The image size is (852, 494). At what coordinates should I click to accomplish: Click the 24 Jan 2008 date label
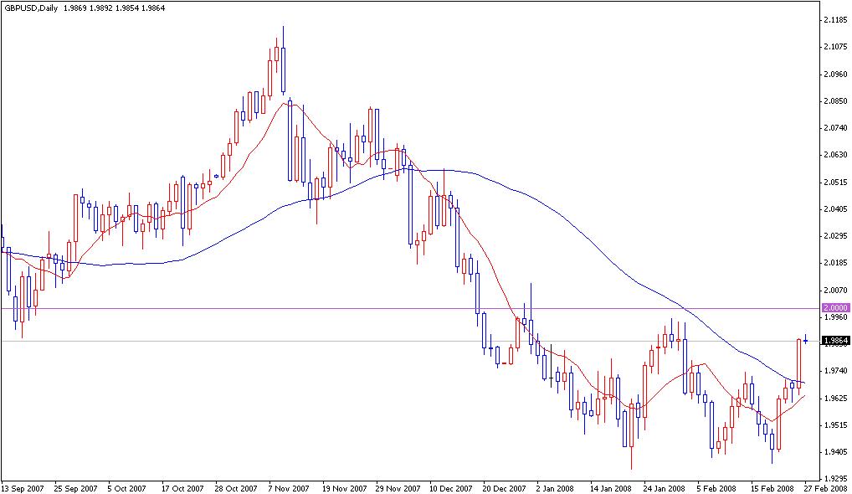665,489
